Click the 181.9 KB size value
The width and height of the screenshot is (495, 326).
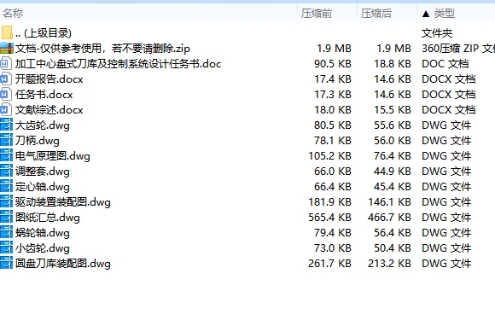point(329,202)
